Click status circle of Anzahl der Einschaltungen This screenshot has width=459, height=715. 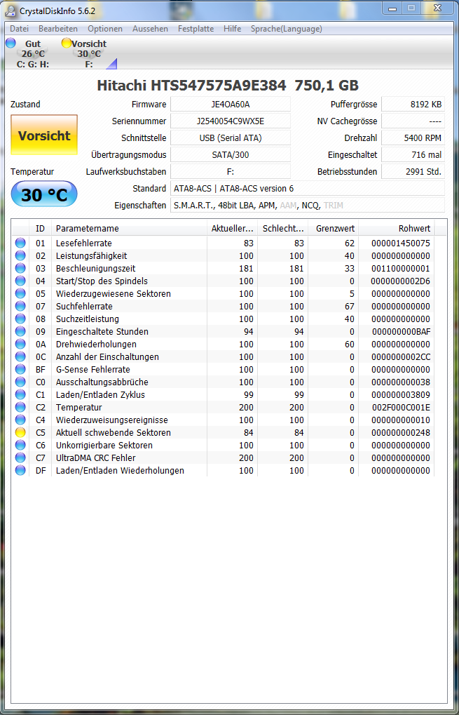point(20,356)
